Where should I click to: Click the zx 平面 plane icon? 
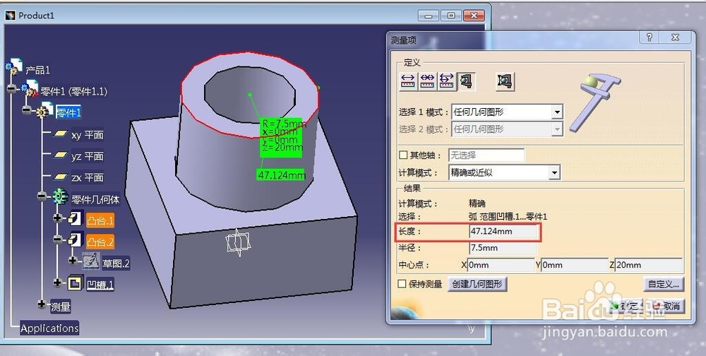(x=60, y=177)
